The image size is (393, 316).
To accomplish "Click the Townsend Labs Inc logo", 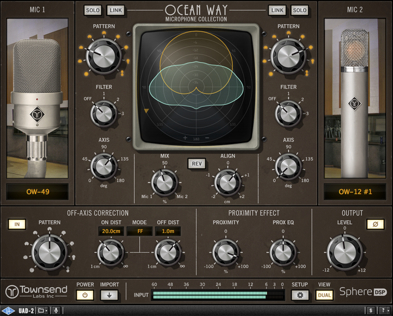I will point(36,292).
